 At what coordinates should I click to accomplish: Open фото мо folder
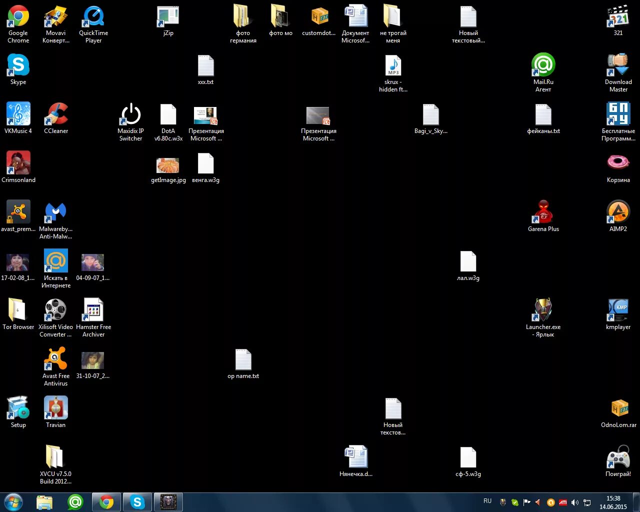281,20
